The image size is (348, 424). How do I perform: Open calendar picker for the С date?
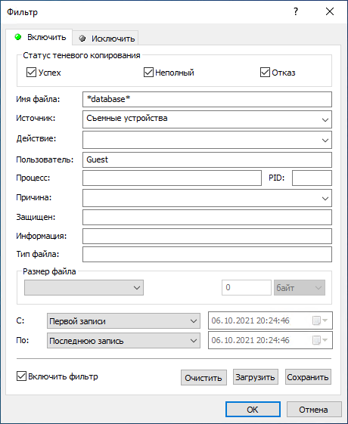coord(320,320)
